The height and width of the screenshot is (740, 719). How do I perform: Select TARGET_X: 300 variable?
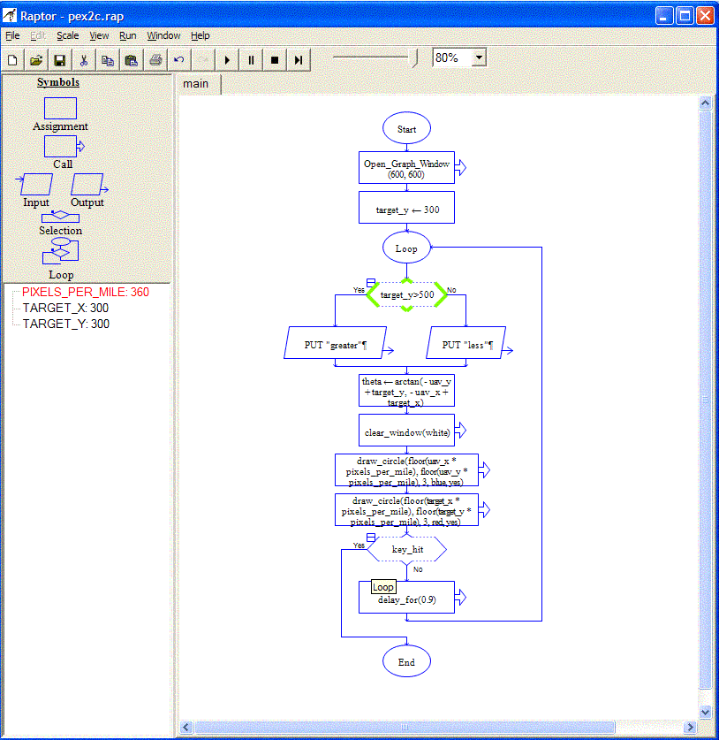click(65, 309)
